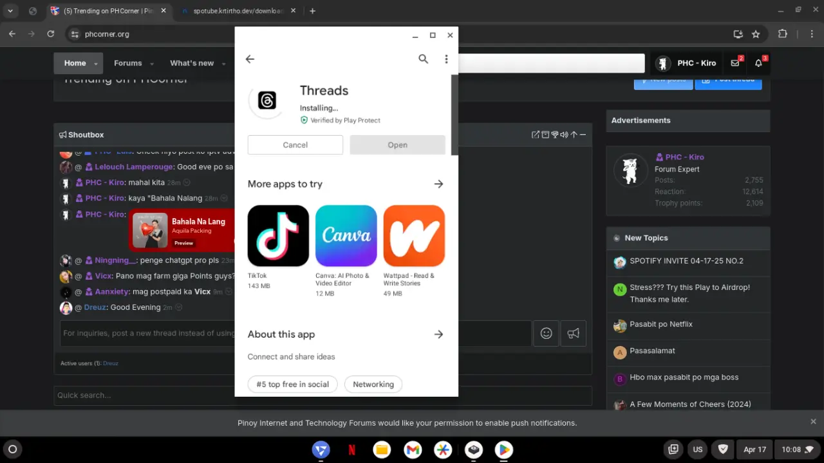824x463 pixels.
Task: Open the ChromeOS launcher circle button
Action: (12, 449)
